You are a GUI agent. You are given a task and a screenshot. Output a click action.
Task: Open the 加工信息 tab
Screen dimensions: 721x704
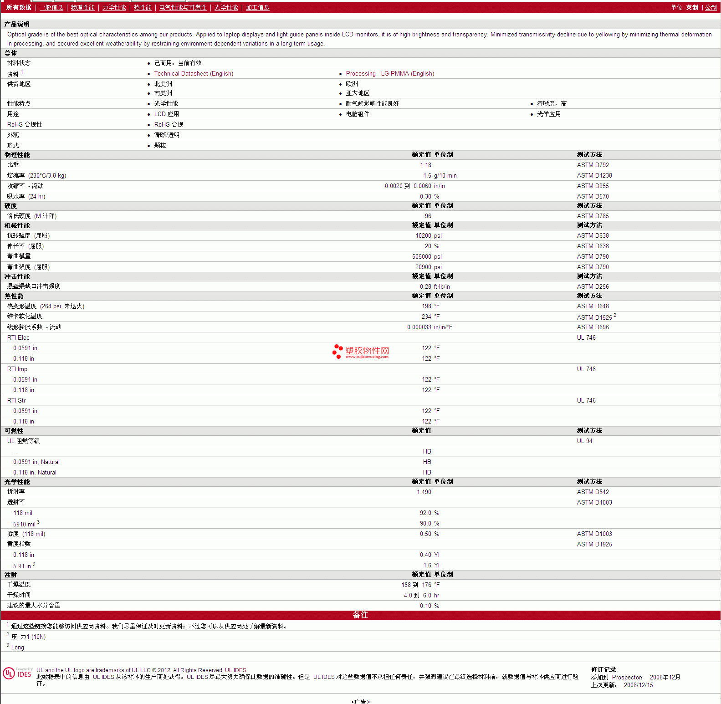tap(257, 8)
